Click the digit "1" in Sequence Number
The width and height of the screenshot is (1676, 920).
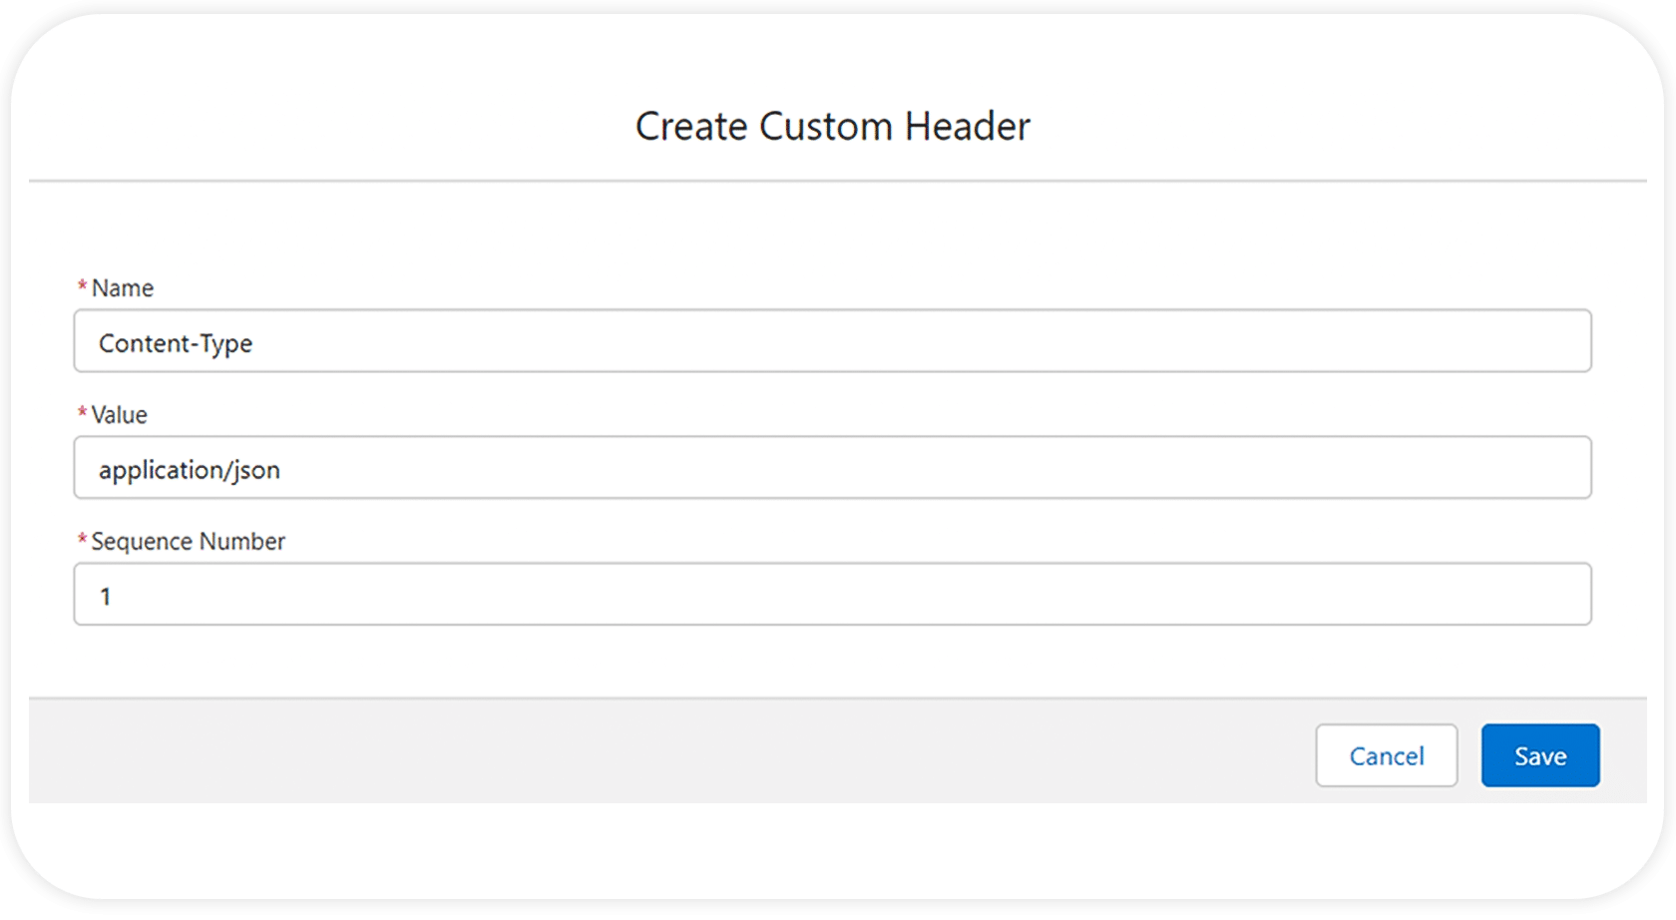pyautogui.click(x=105, y=597)
